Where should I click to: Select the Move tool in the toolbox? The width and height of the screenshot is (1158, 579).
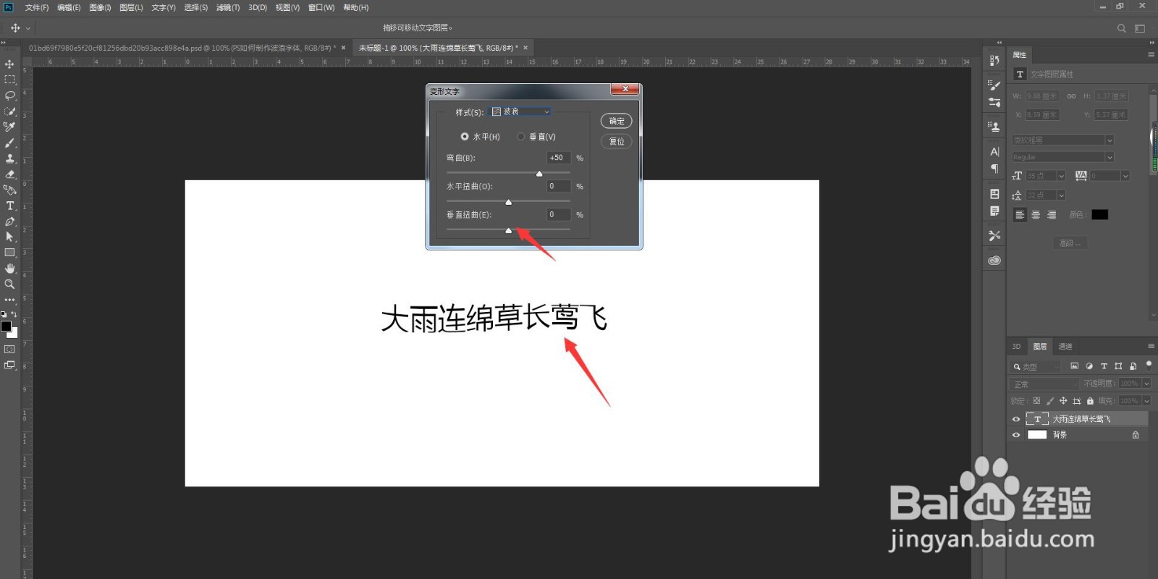[x=9, y=64]
